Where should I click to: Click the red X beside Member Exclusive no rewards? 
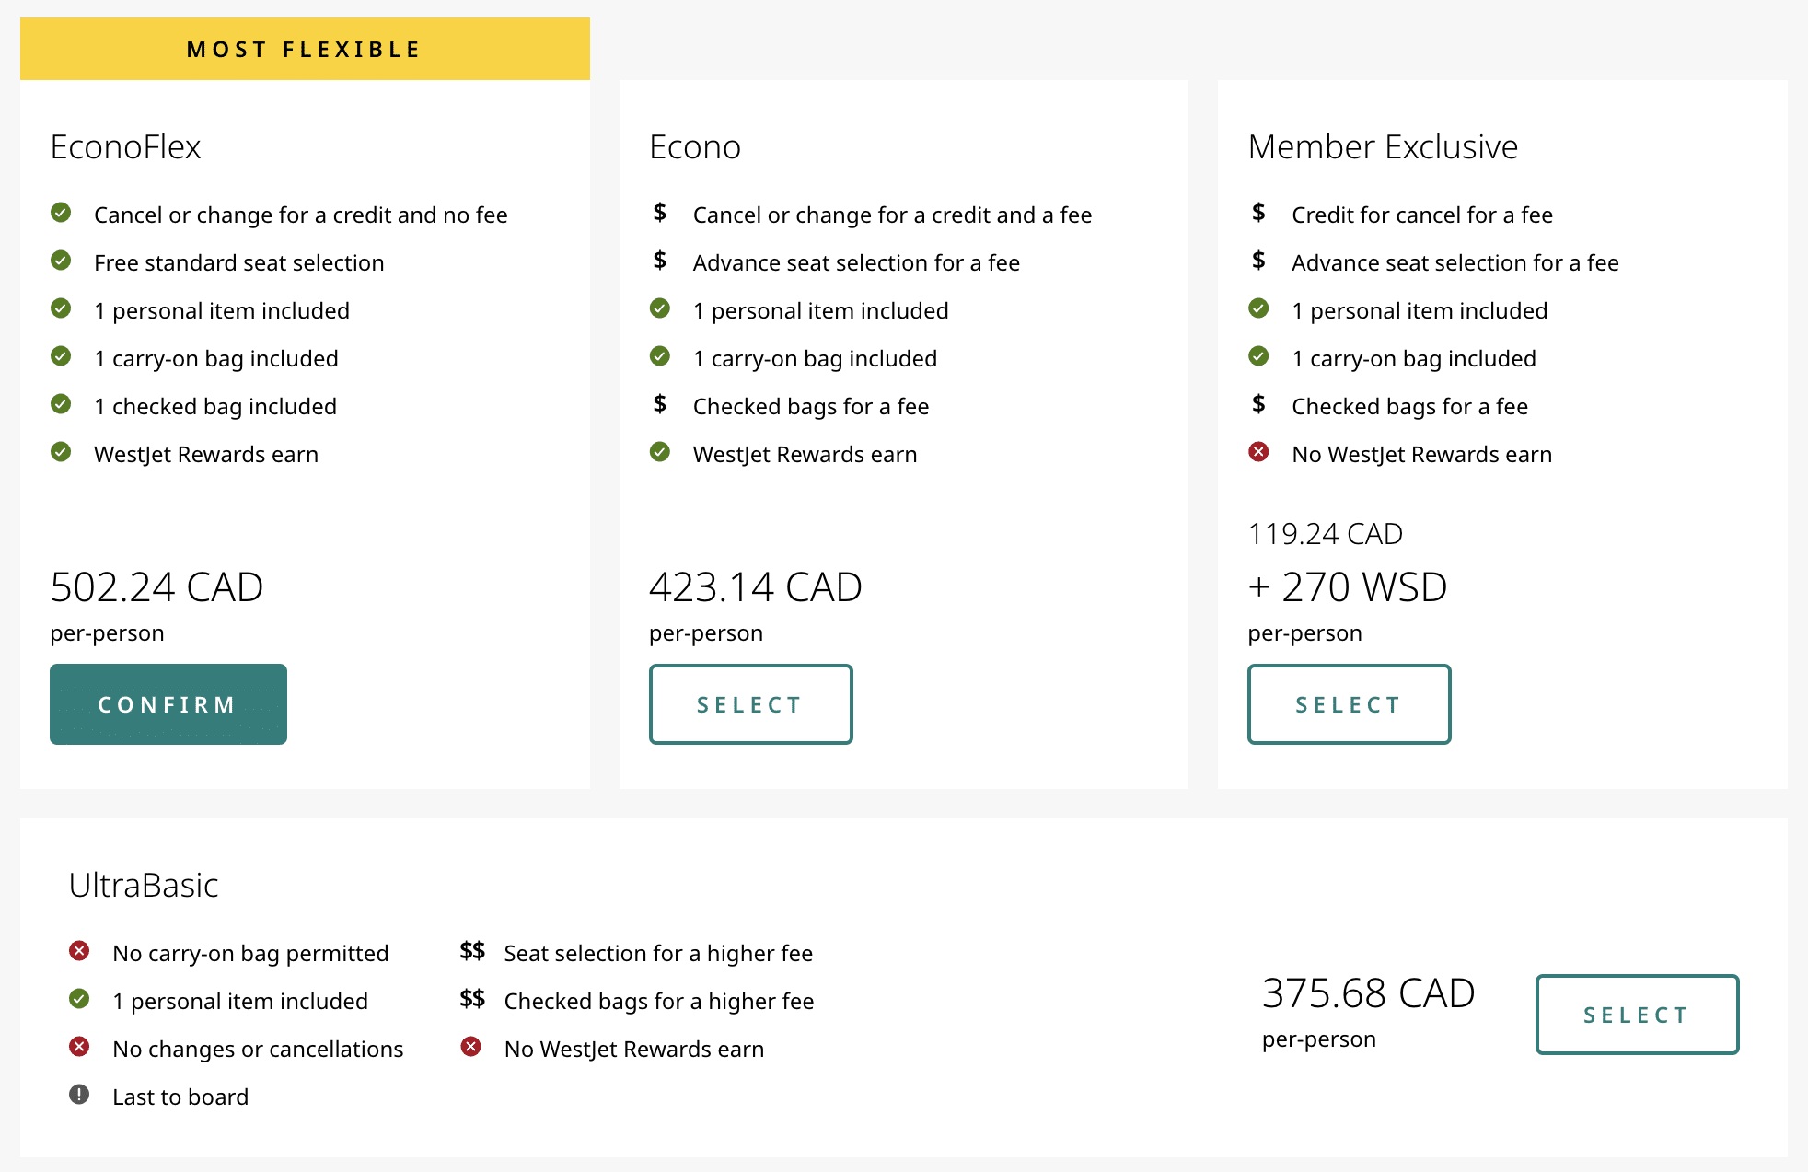coord(1258,452)
